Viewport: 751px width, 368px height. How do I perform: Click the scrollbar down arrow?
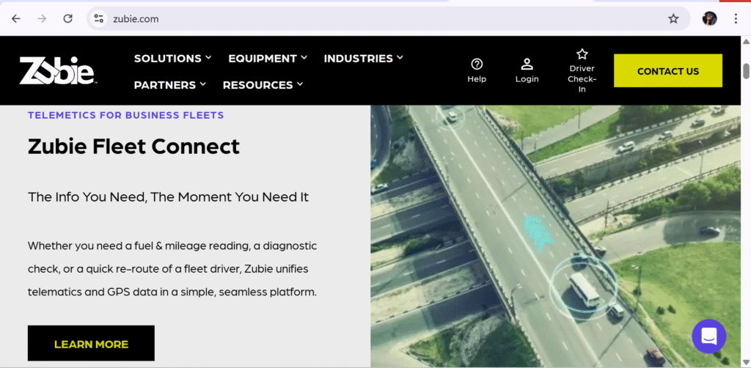[746, 362]
